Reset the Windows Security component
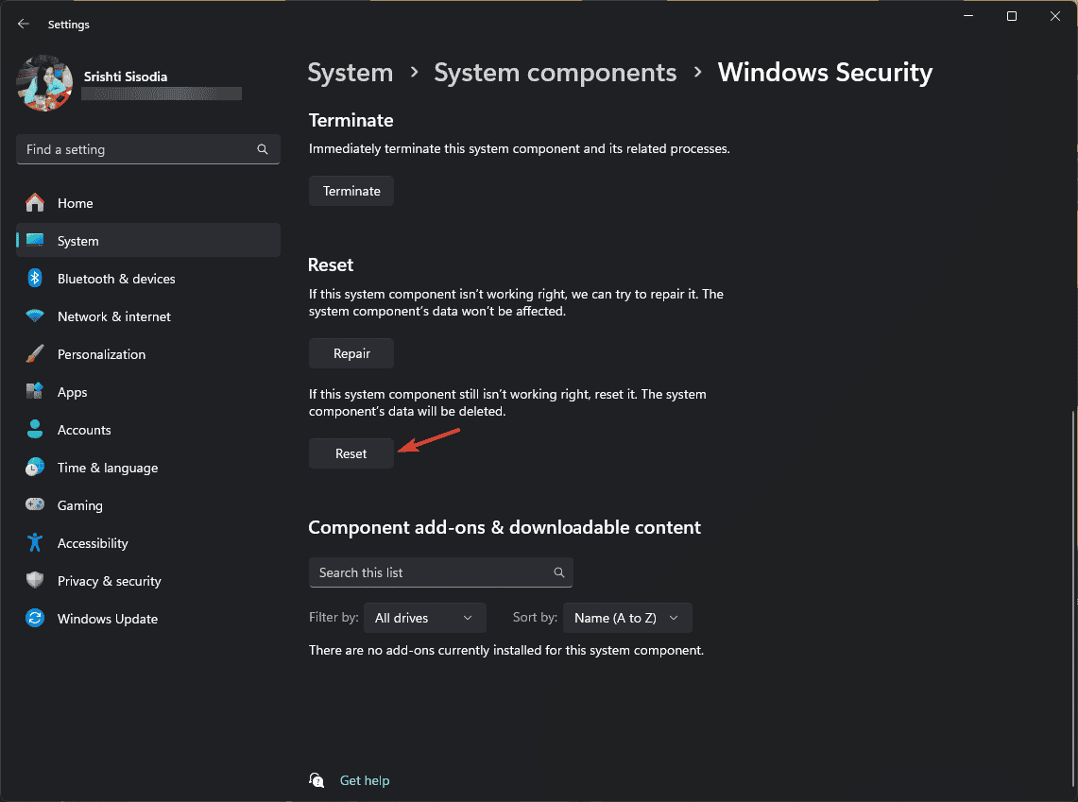 351,452
